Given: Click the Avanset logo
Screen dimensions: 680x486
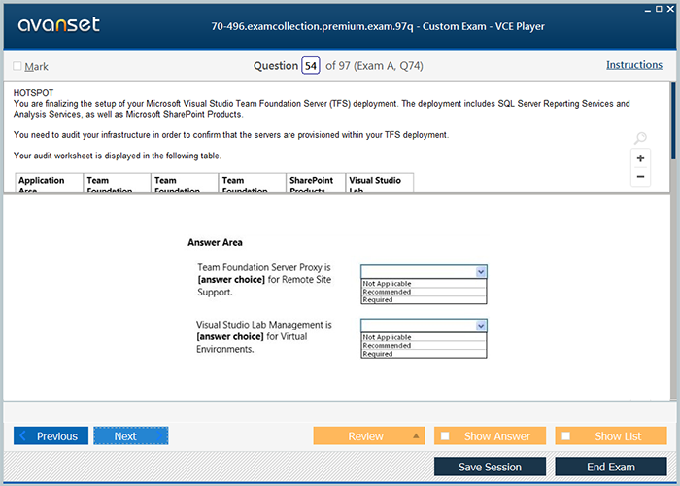Looking at the screenshot, I should click(x=58, y=24).
